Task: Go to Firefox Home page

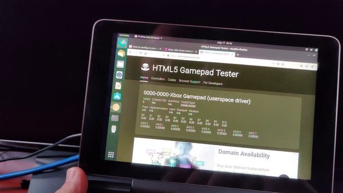Action: (x=146, y=54)
